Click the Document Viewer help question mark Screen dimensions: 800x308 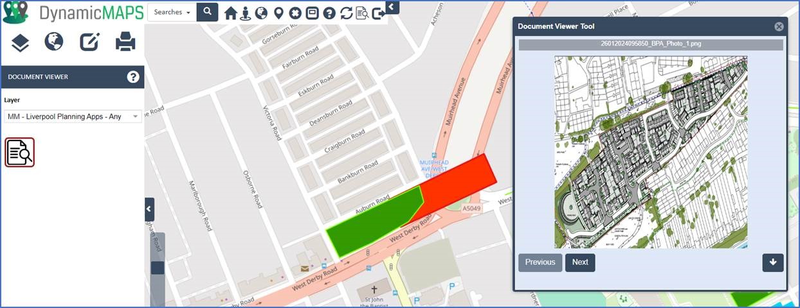pos(133,77)
